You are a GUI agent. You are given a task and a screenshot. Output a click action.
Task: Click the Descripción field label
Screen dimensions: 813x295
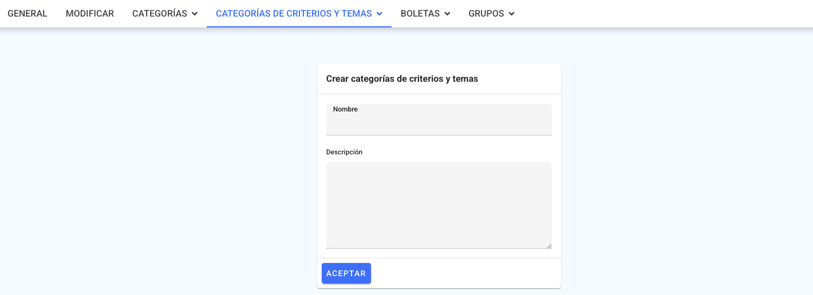[344, 152]
